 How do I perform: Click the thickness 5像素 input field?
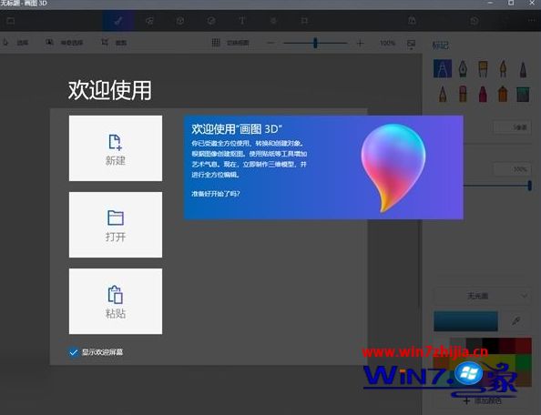click(x=512, y=127)
